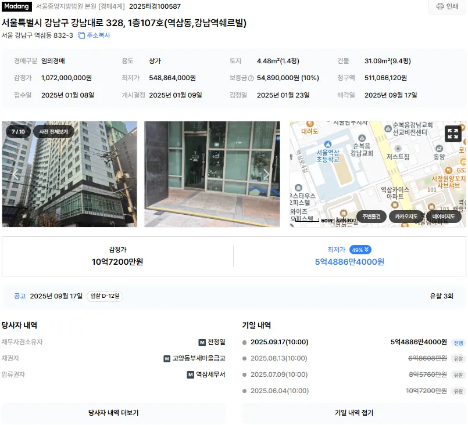Switch map to 카카오지도

406,217
